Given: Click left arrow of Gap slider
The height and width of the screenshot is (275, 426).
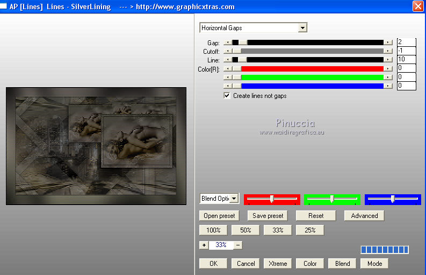Looking at the screenshot, I should [x=228, y=43].
